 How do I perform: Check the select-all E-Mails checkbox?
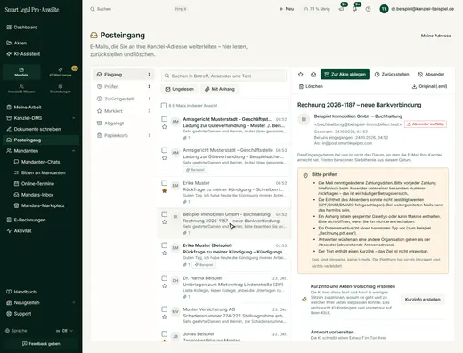pyautogui.click(x=164, y=106)
